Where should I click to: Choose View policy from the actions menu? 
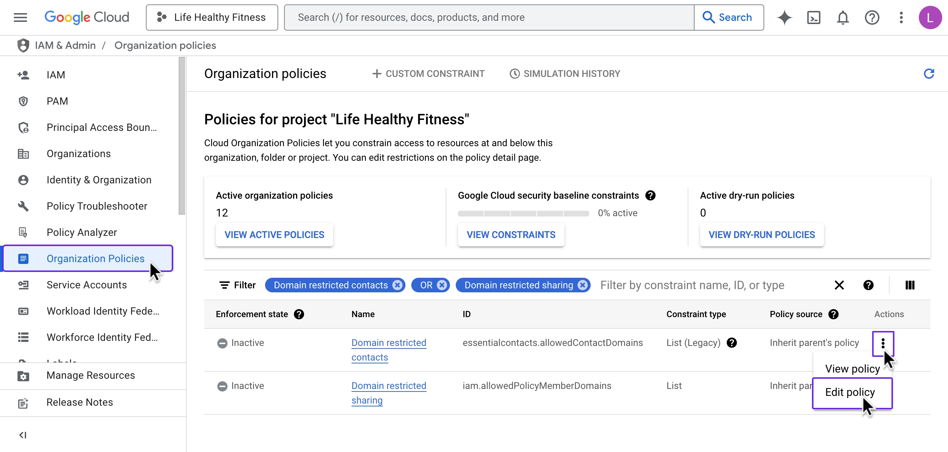852,369
